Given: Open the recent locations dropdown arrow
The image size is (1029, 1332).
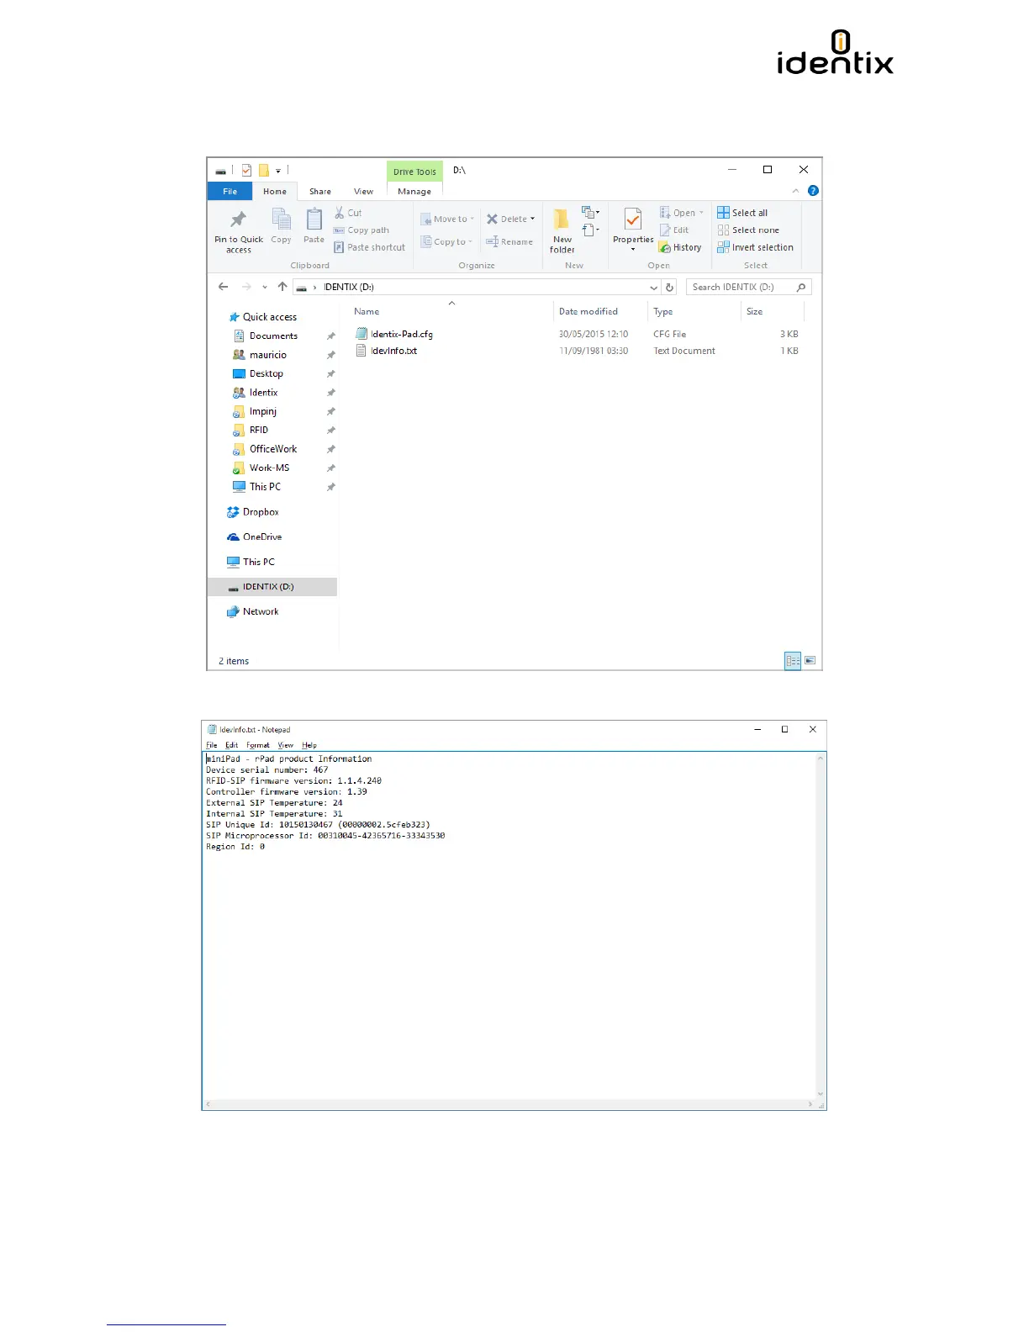Looking at the screenshot, I should coord(265,288).
